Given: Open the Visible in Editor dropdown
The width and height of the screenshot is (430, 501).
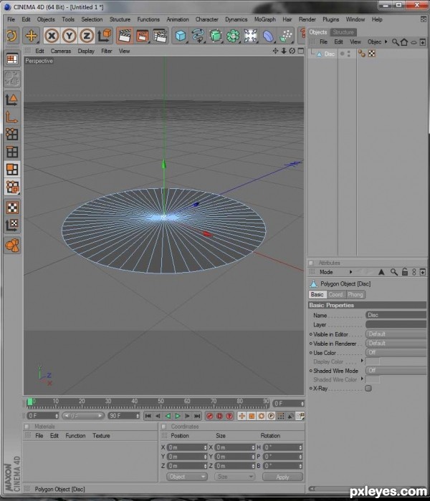Looking at the screenshot, I should (396, 334).
